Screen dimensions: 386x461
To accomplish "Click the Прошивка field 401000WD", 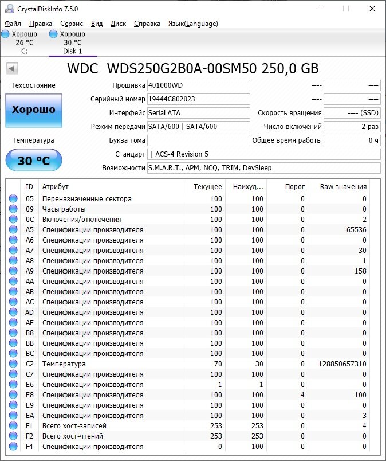I will (199, 85).
